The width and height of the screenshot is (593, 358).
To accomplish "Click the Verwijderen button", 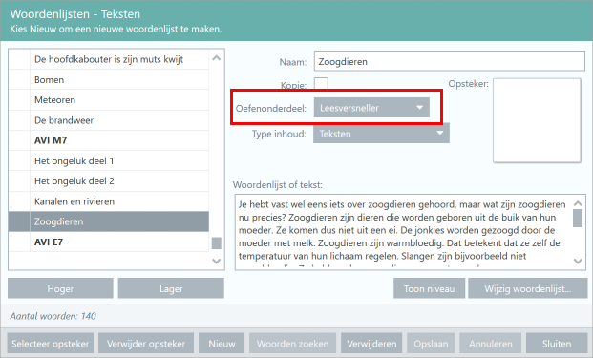I will coord(371,344).
